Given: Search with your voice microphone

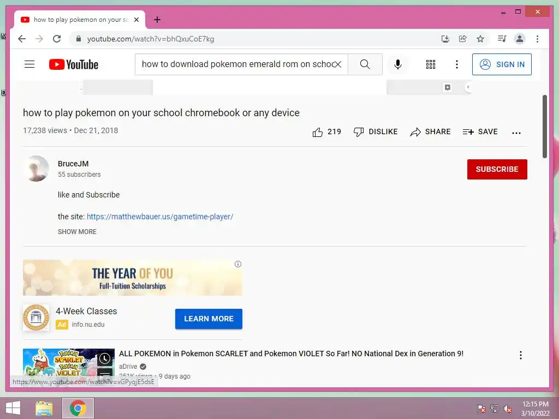Looking at the screenshot, I should (x=398, y=64).
